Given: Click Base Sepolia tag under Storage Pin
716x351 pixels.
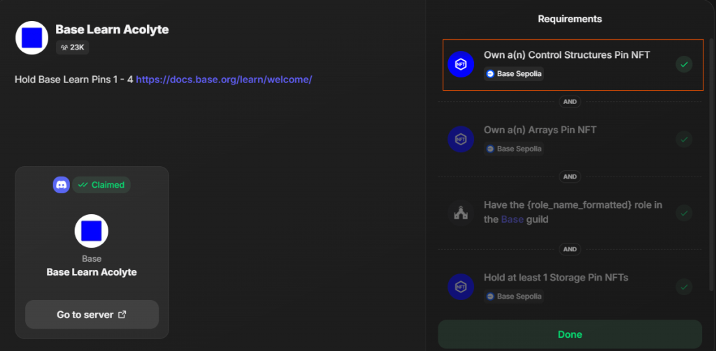Looking at the screenshot, I should pyautogui.click(x=514, y=297).
